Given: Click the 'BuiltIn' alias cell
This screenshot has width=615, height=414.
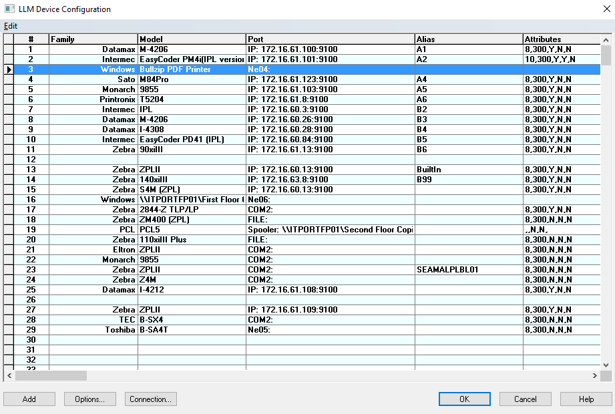Looking at the screenshot, I should tap(469, 170).
